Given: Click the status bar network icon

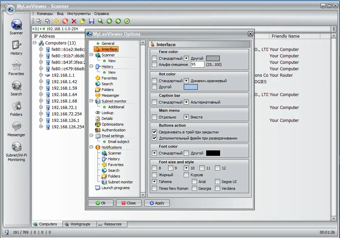Looking at the screenshot, I should pos(7,232).
